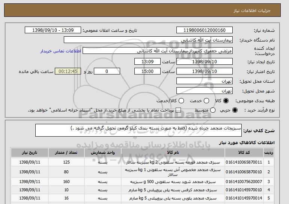
Task: Click the delivery province field تهران
Action: click(x=205, y=81)
